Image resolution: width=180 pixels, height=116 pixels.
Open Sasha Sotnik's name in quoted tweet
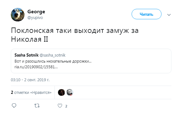(26, 55)
